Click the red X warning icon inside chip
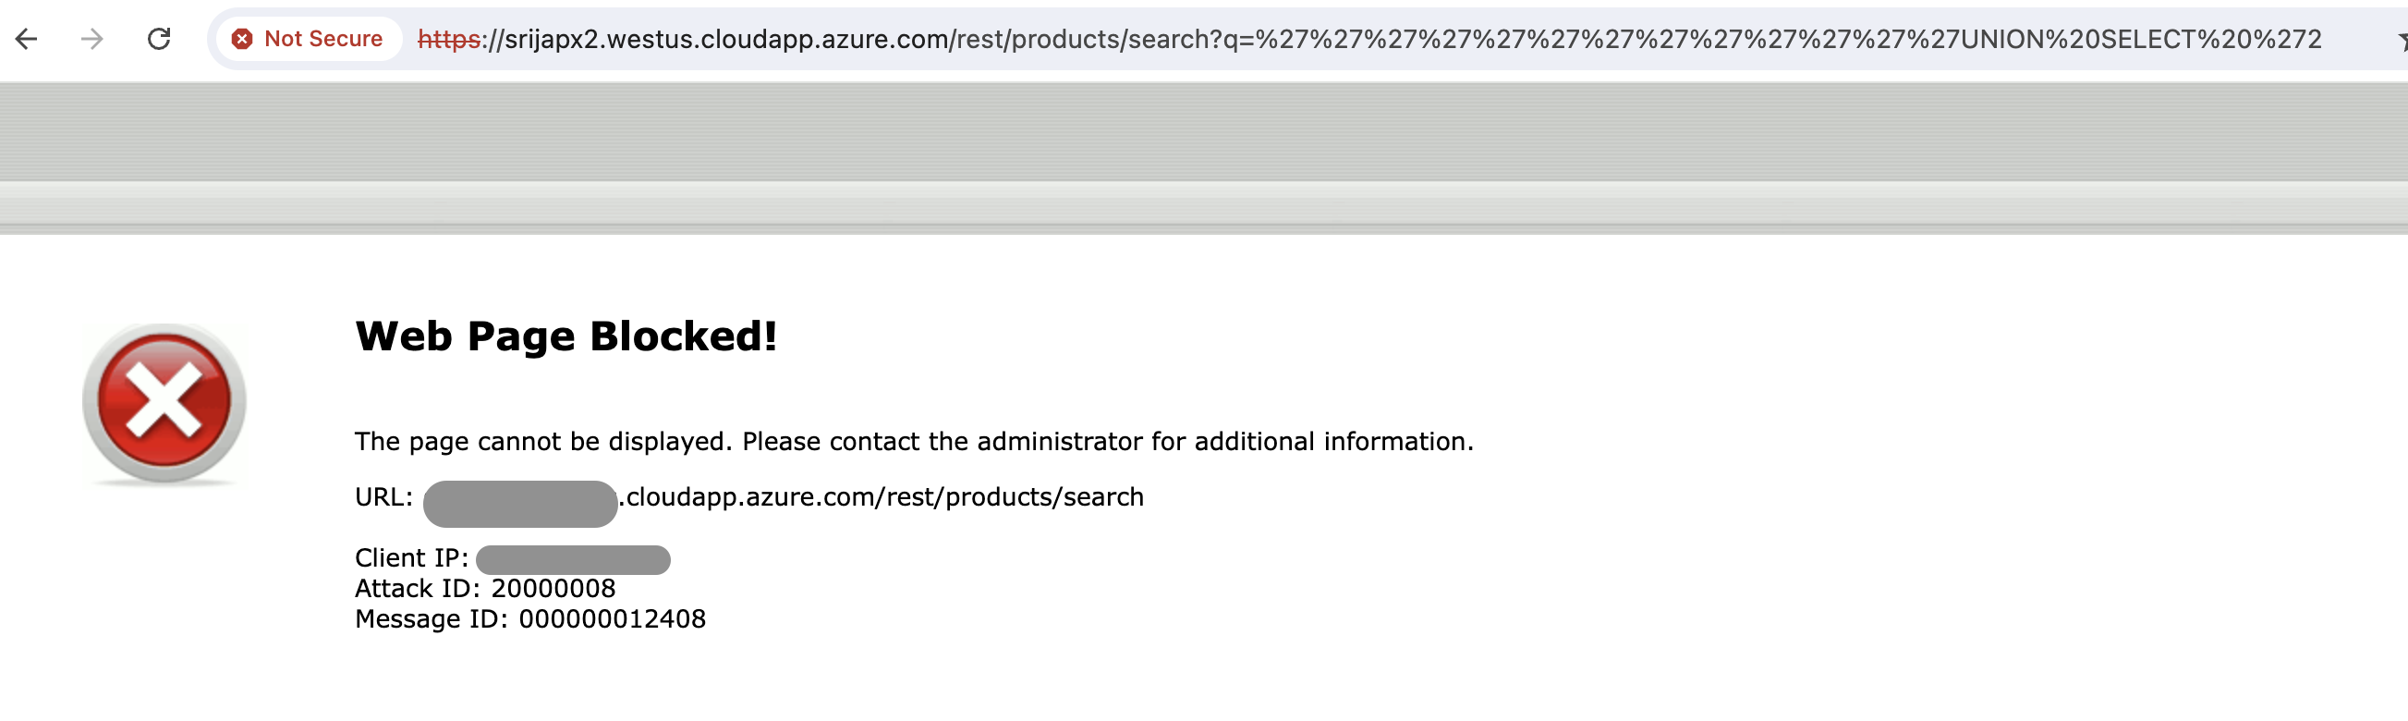This screenshot has height=721, width=2408. coord(242,39)
